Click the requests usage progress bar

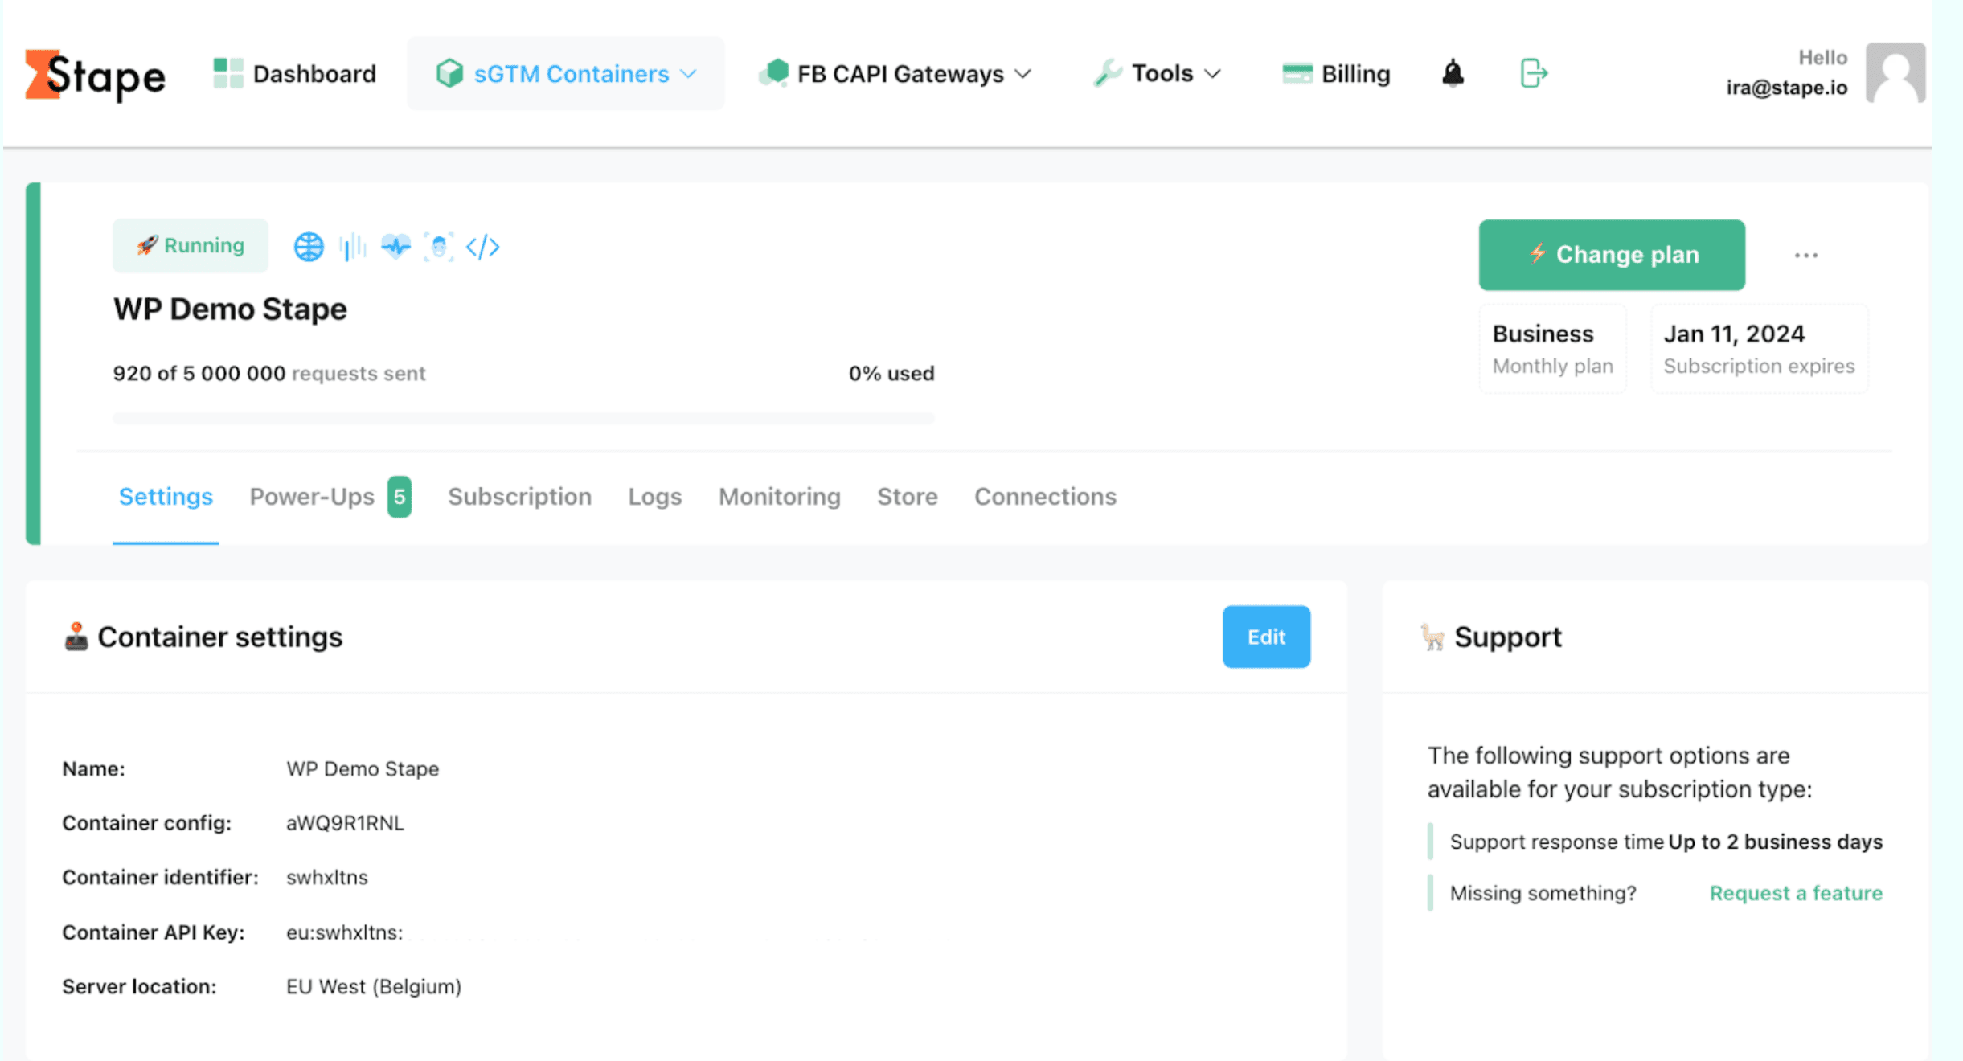point(523,418)
